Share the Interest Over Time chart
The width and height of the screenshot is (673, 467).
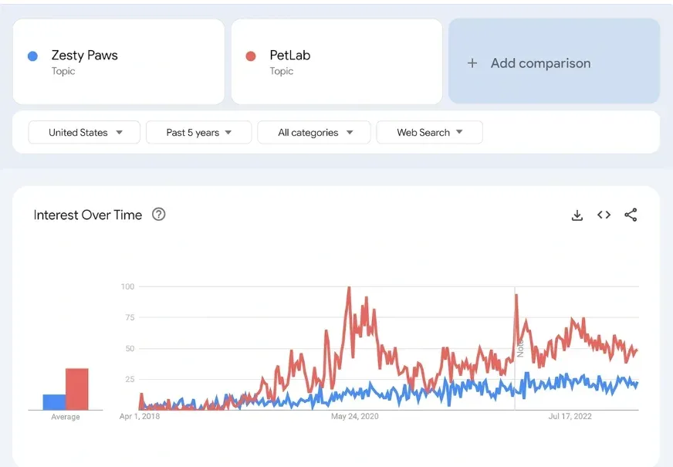pos(631,215)
